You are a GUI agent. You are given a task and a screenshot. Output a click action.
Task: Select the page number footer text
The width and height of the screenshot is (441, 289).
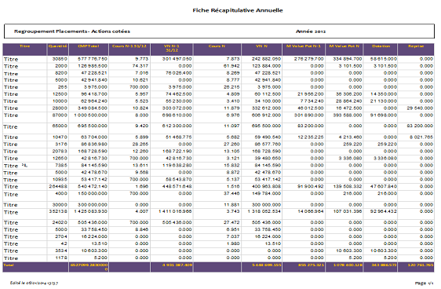coord(424,283)
